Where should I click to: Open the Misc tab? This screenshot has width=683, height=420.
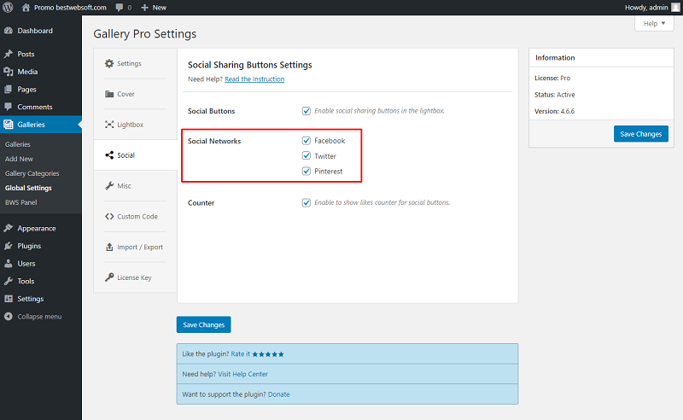pyautogui.click(x=124, y=185)
